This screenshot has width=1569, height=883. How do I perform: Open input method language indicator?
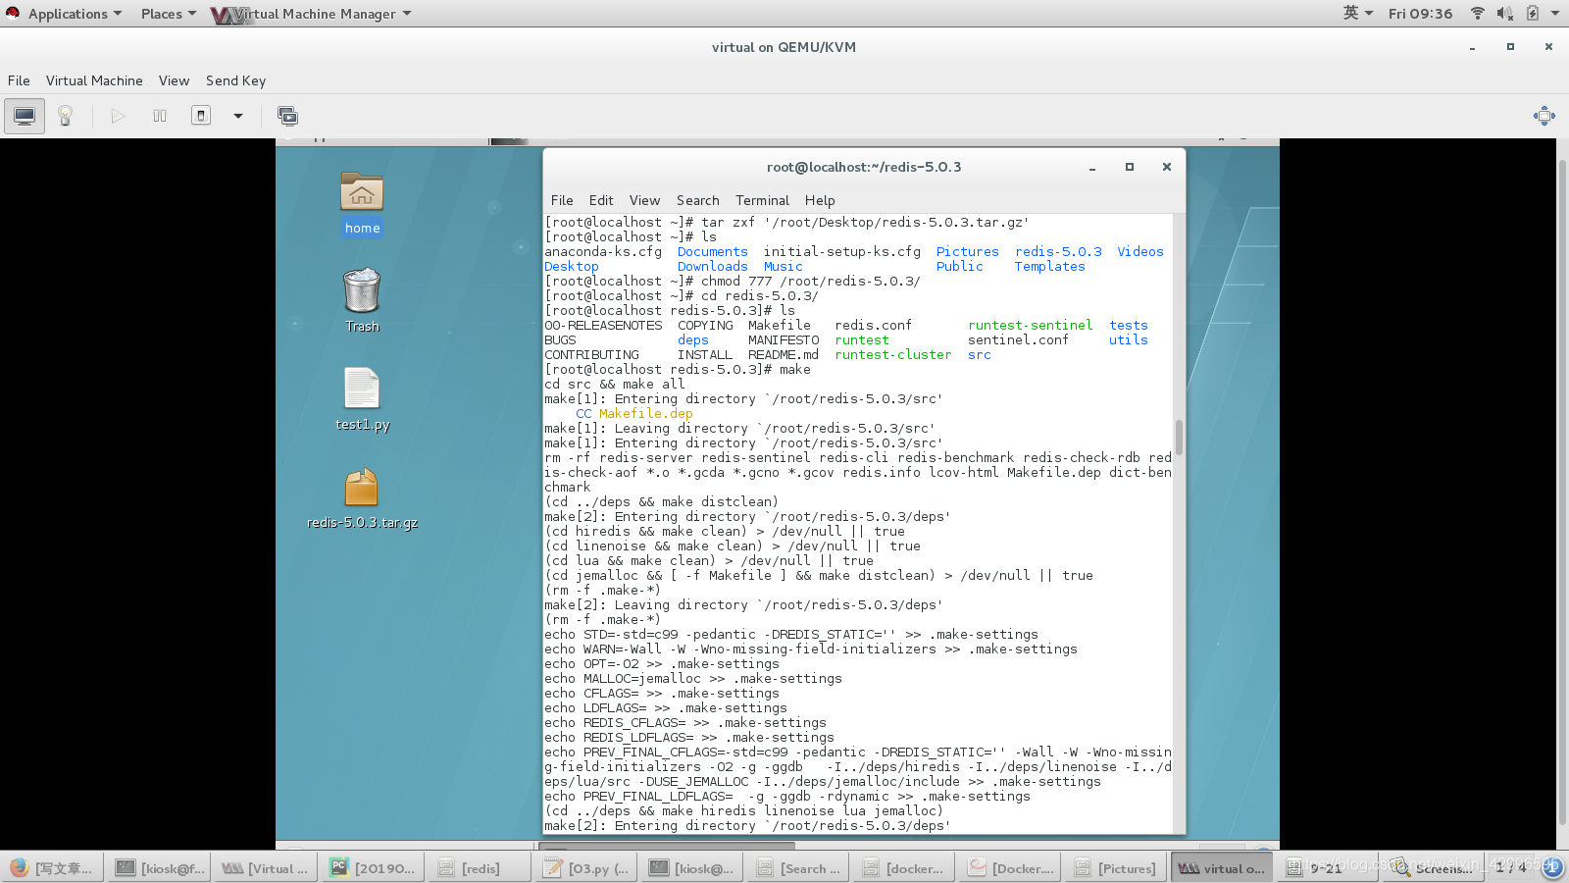[x=1357, y=14]
